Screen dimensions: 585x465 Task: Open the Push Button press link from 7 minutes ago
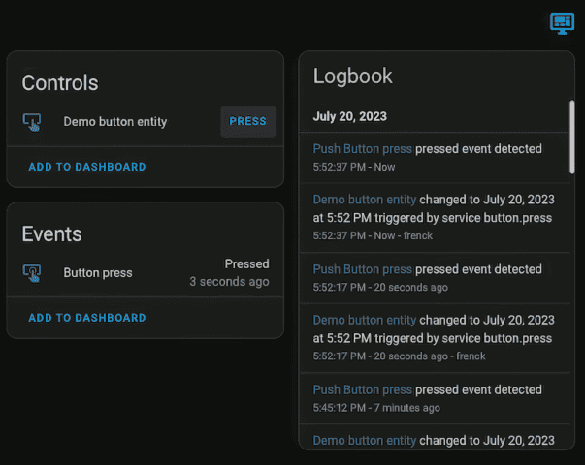[x=362, y=389]
